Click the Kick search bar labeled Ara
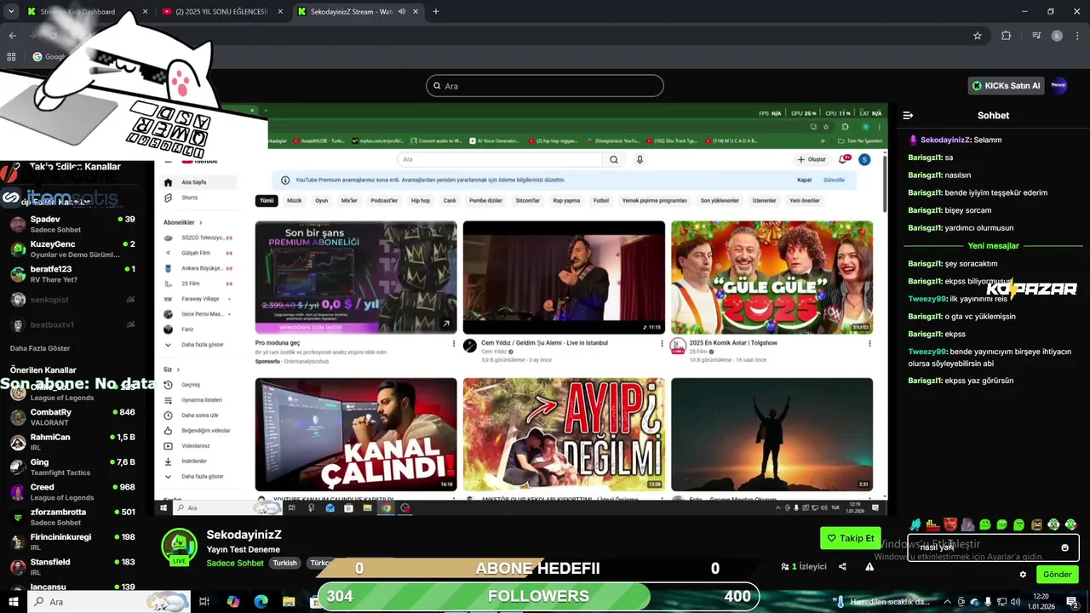This screenshot has width=1090, height=613. point(545,86)
